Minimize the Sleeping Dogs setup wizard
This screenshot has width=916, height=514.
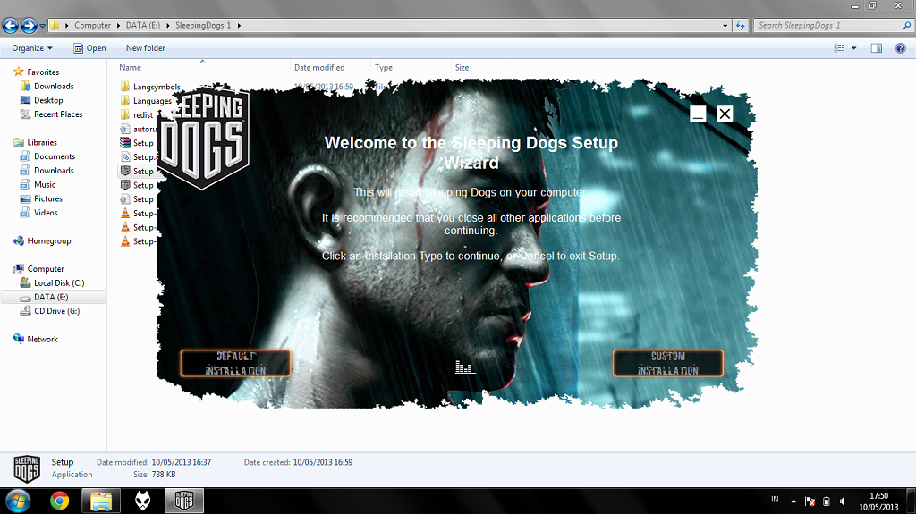698,114
